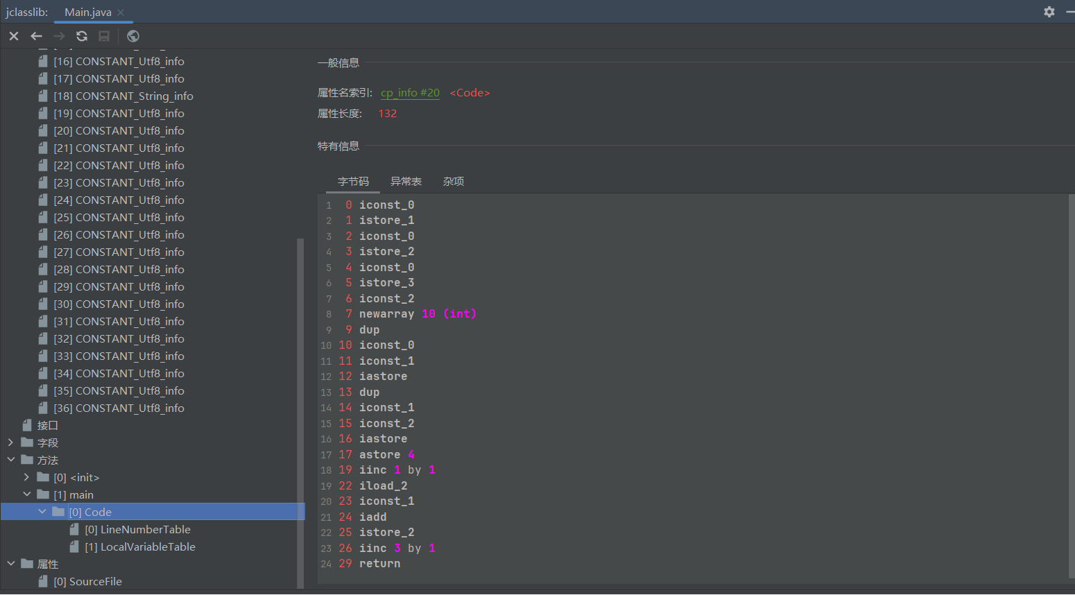1075x595 pixels.
Task: Switch to the 杂项 tab
Action: [454, 182]
